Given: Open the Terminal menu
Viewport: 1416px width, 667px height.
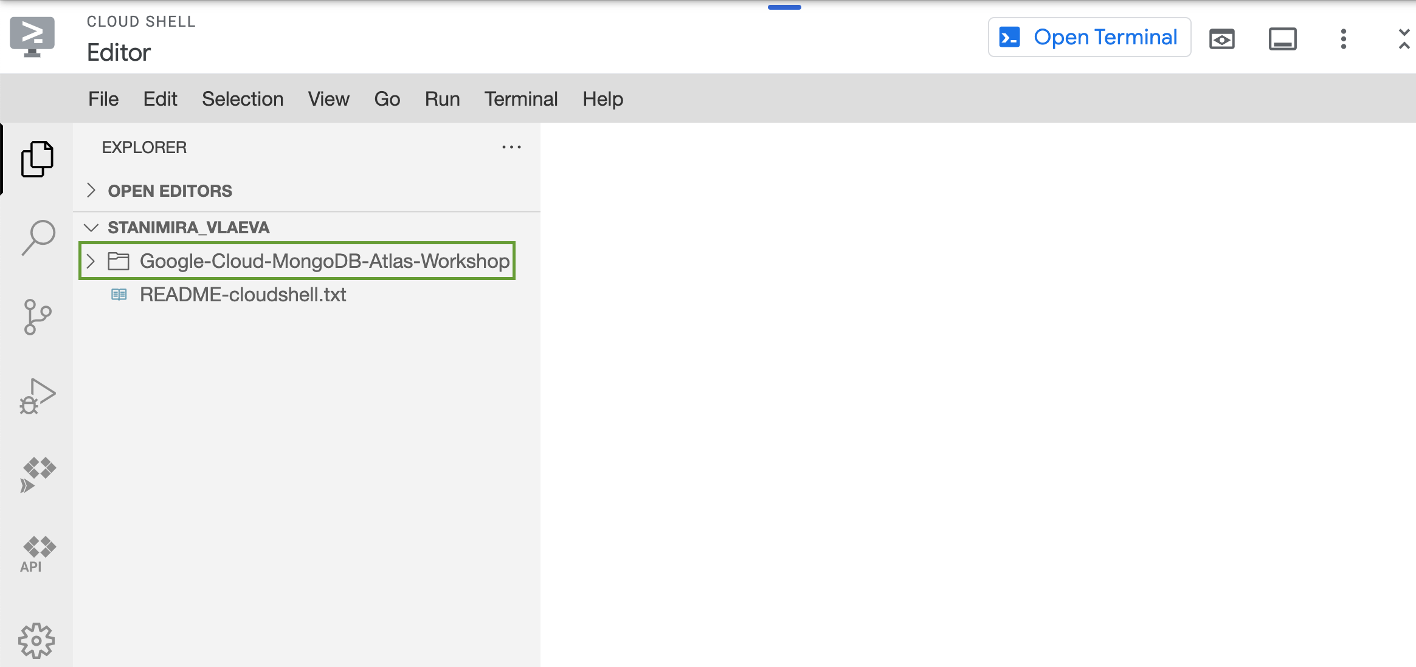Looking at the screenshot, I should [x=521, y=99].
